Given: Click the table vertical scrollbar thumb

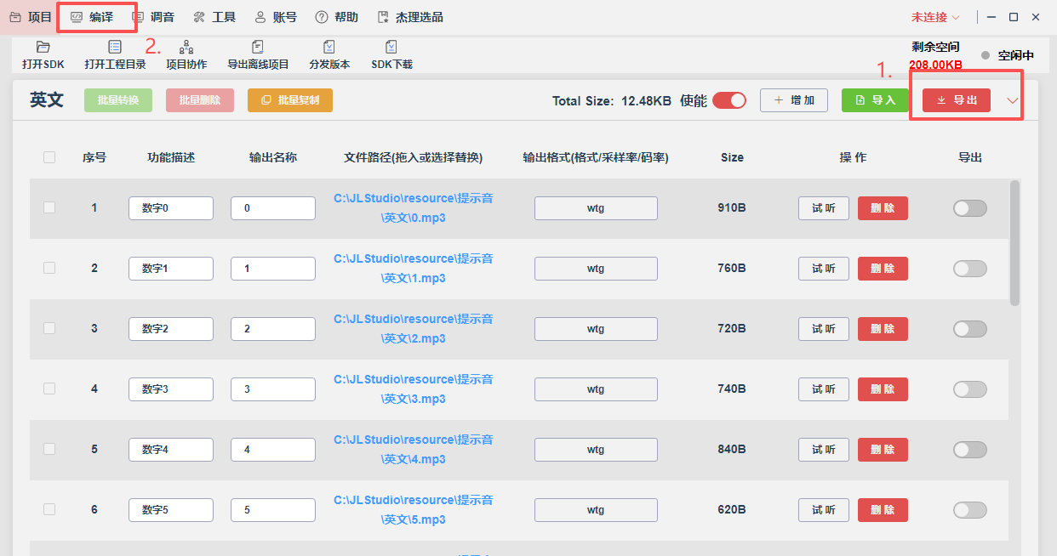Looking at the screenshot, I should 1014,242.
